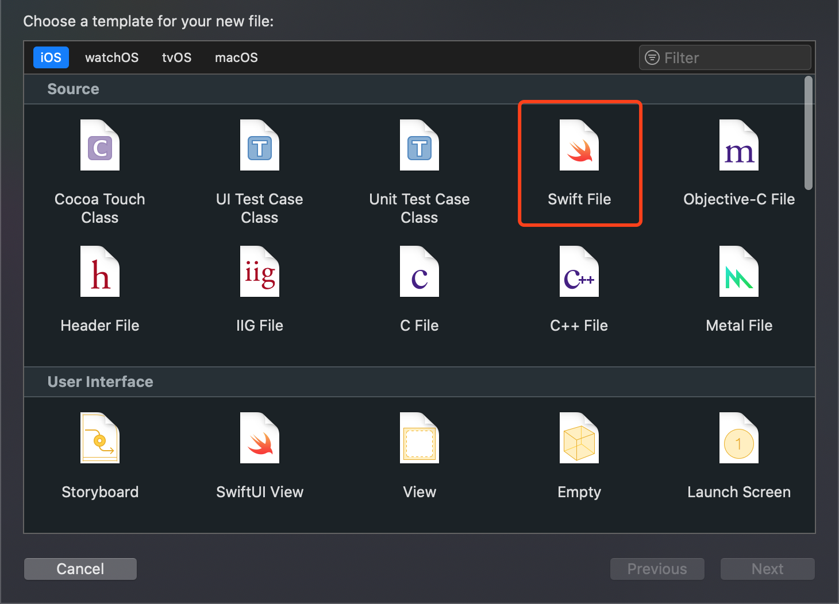
Task: Choose the Empty interface template icon
Action: (x=579, y=438)
